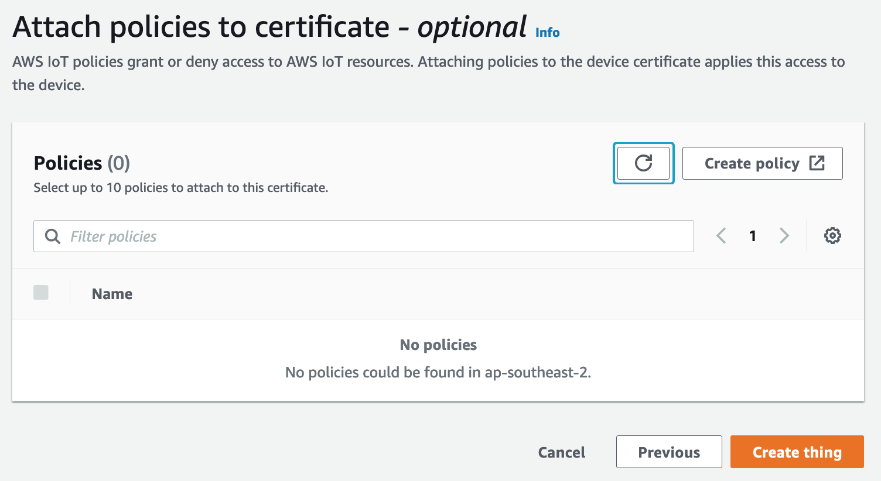The width and height of the screenshot is (881, 481).
Task: Click the magnifier icon in the filter box
Action: pyautogui.click(x=53, y=236)
